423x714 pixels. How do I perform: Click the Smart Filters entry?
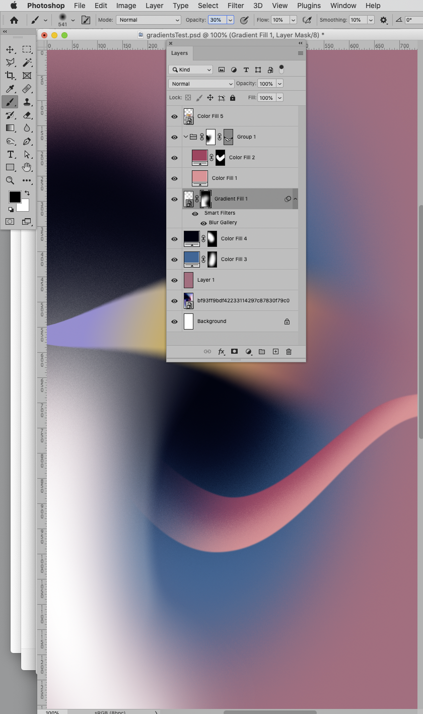tap(220, 213)
